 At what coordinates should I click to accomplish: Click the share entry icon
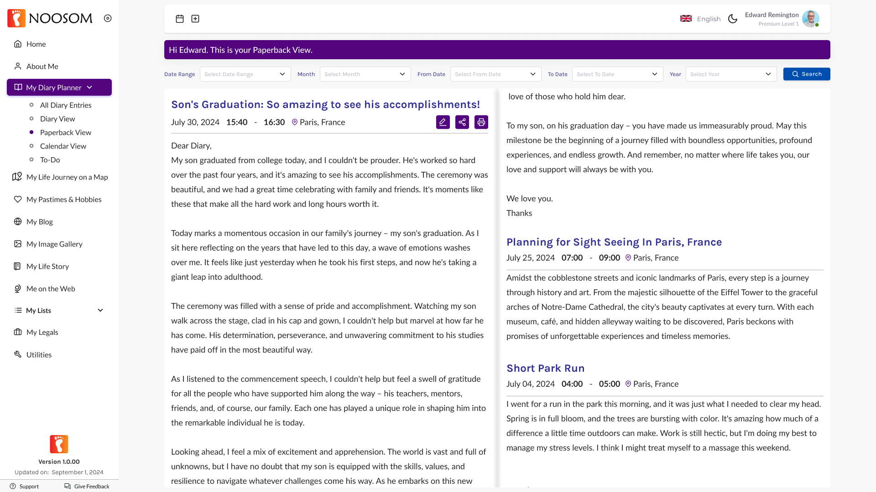pos(462,122)
